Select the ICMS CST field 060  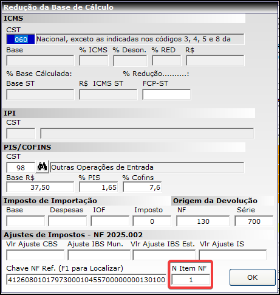coord(21,40)
